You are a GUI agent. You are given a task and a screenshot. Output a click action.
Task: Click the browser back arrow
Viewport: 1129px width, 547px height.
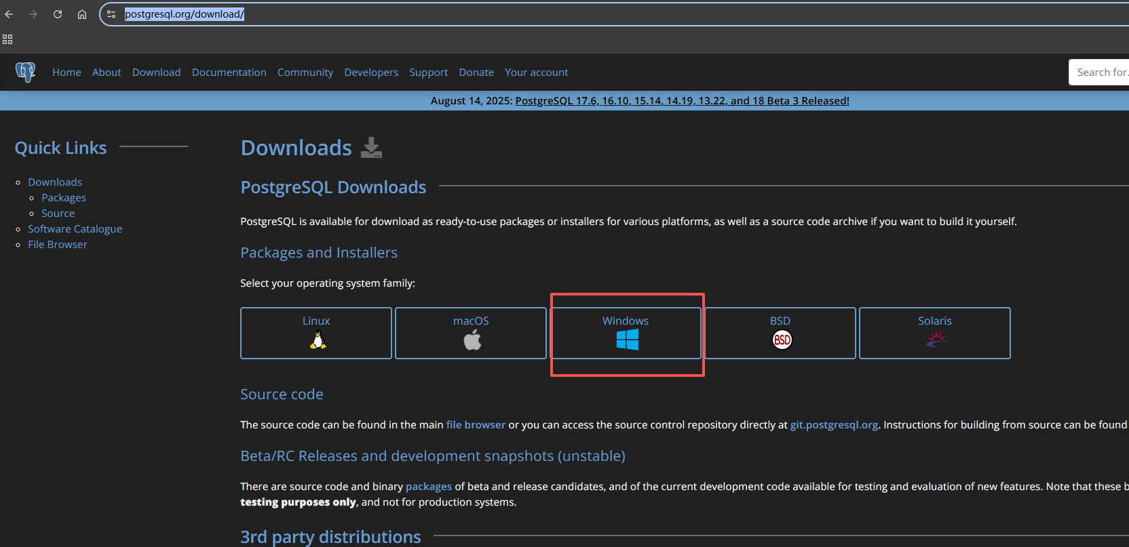[x=9, y=14]
